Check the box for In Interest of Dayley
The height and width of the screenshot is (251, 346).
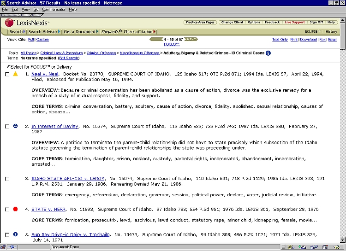(7, 127)
